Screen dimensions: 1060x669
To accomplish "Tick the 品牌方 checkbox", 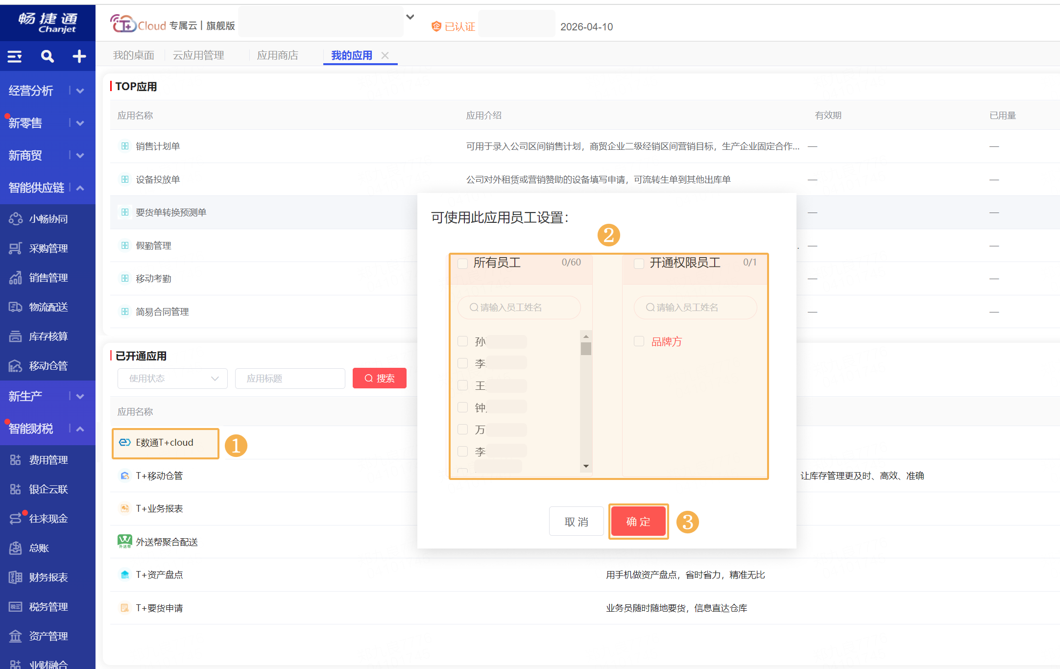I will tap(639, 341).
